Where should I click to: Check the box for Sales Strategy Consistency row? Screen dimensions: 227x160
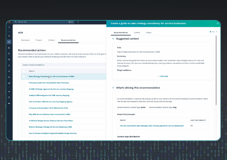[x=24, y=77]
